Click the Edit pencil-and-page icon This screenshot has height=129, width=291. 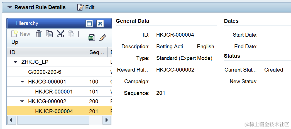[x=80, y=7]
